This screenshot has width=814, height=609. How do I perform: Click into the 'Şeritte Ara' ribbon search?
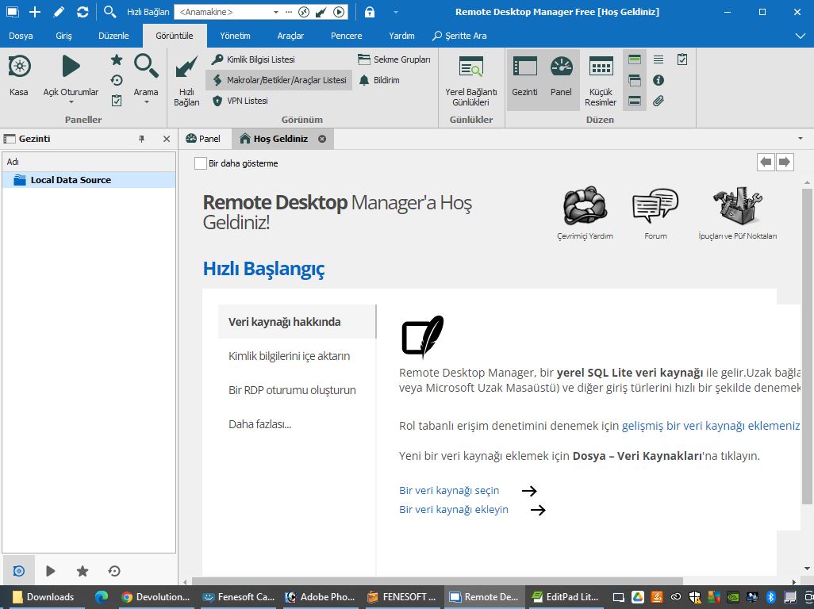tap(460, 36)
